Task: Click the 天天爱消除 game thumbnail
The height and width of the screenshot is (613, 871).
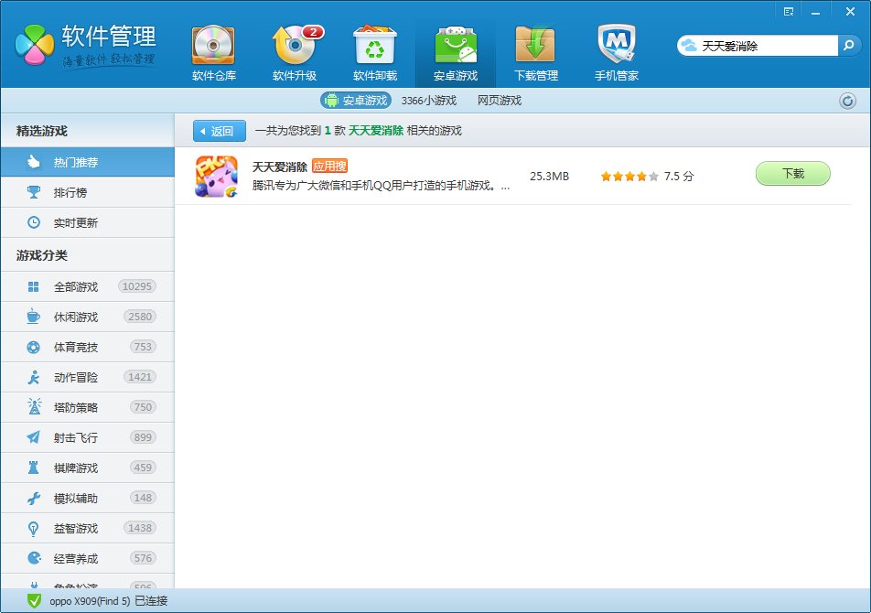Action: (x=217, y=176)
